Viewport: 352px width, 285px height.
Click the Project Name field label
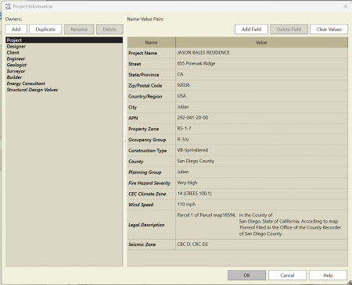click(x=142, y=53)
